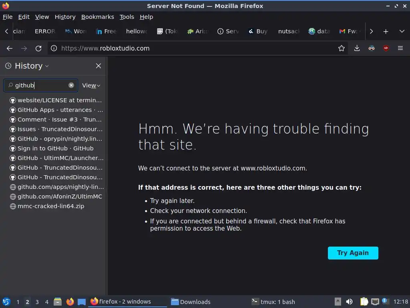The height and width of the screenshot is (308, 410).
Task: Open the File menu
Action: [8, 17]
